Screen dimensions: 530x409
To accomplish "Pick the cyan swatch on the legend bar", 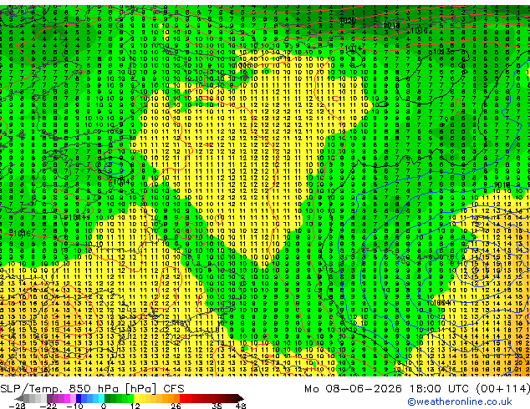I will tap(101, 398).
